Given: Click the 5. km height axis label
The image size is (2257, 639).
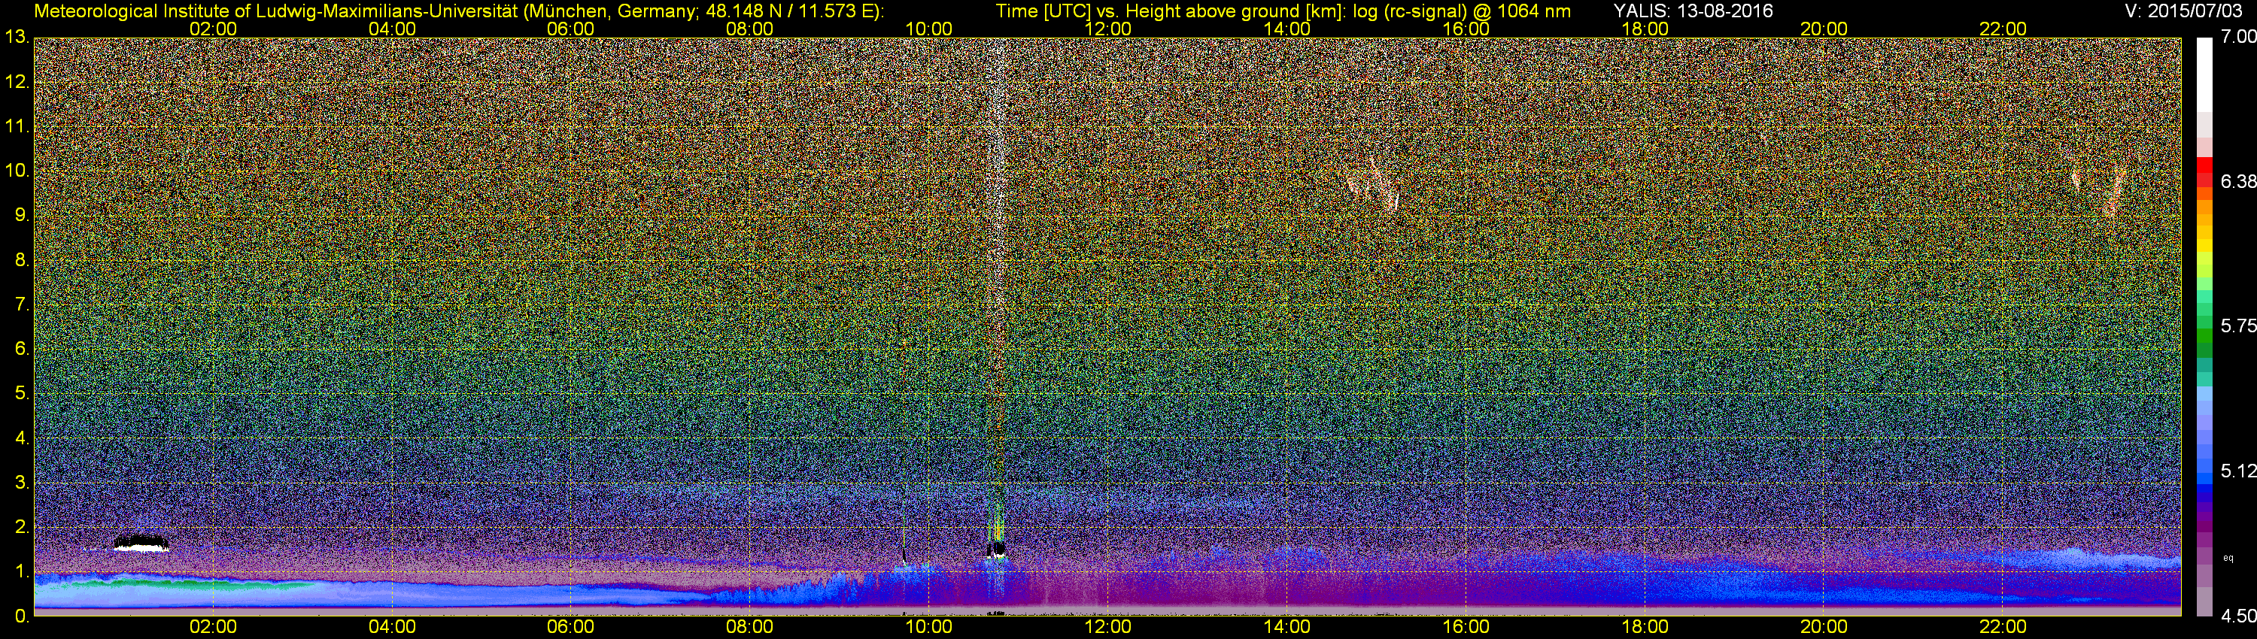Looking at the screenshot, I should pos(21,394).
